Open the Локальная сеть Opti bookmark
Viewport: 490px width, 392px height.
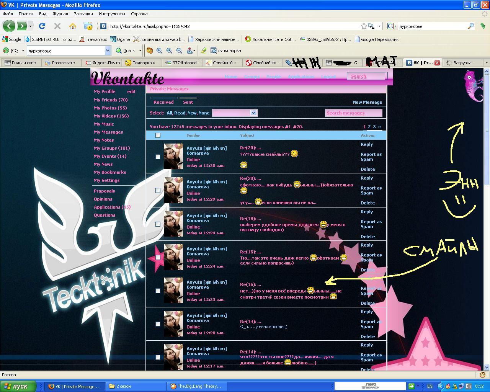click(x=271, y=39)
